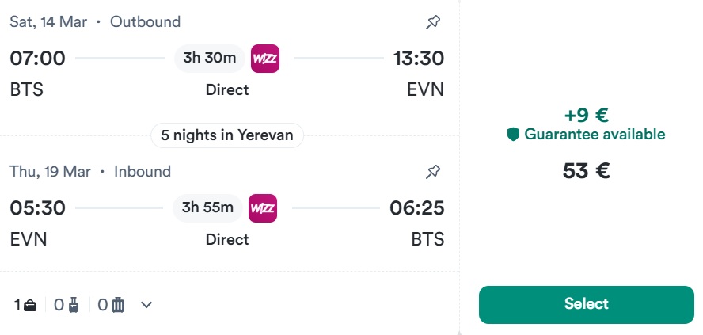Click the personal item bag icon
The image size is (703, 335).
coord(31,305)
